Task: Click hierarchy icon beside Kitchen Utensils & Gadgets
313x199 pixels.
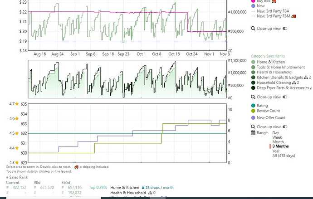Action: click(x=306, y=78)
